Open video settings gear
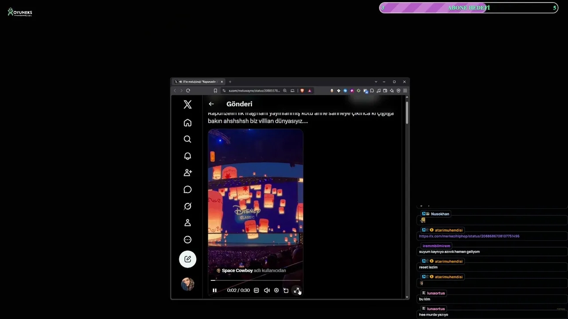This screenshot has height=319, width=568. (x=276, y=291)
